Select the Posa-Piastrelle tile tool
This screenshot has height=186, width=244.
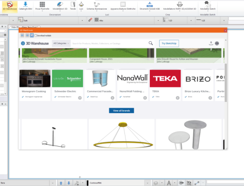pos(42,6)
